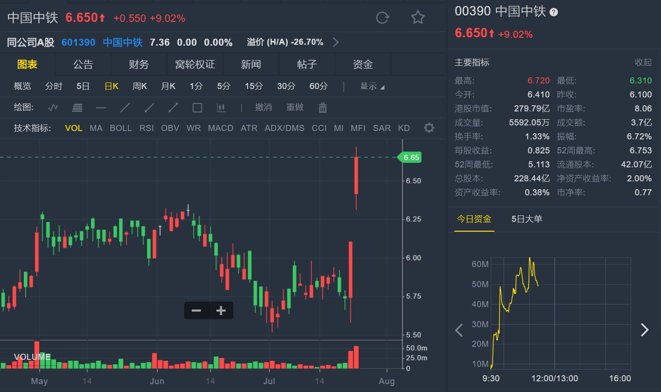Select the rectangle drawing tool
The height and width of the screenshot is (392, 661).
tap(197, 108)
